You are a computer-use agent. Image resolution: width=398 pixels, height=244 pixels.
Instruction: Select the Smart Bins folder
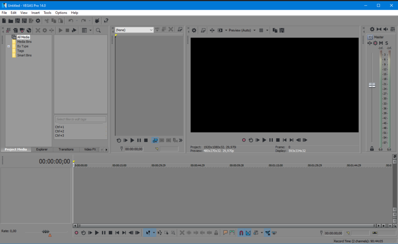[24, 55]
